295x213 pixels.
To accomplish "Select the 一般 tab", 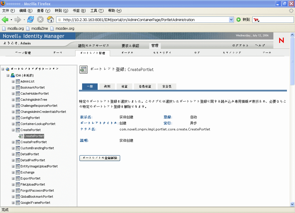I will coord(90,86).
